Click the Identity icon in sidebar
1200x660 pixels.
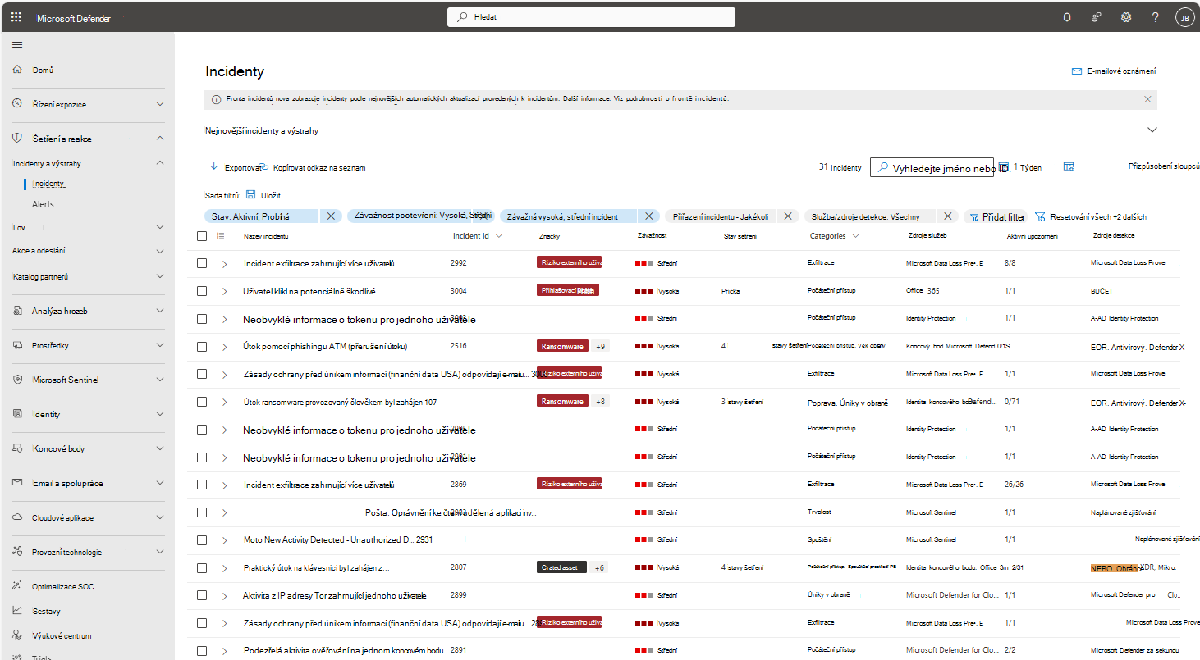coord(18,414)
